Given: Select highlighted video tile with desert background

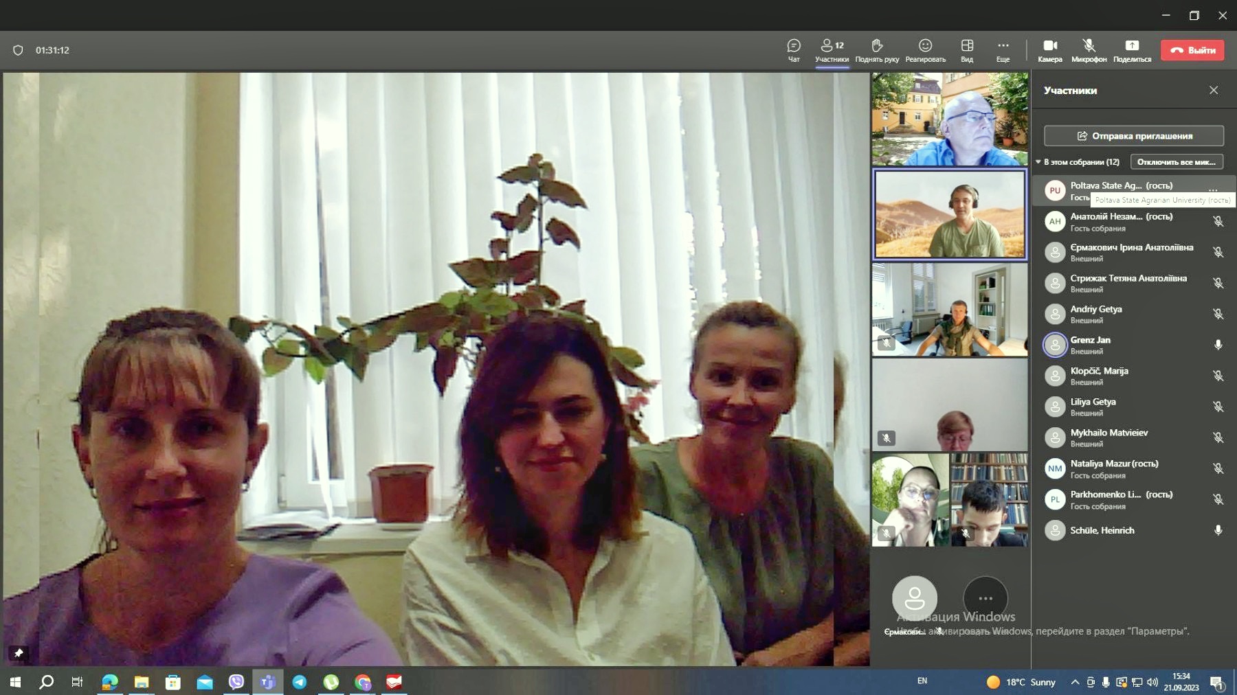Looking at the screenshot, I should click(950, 214).
